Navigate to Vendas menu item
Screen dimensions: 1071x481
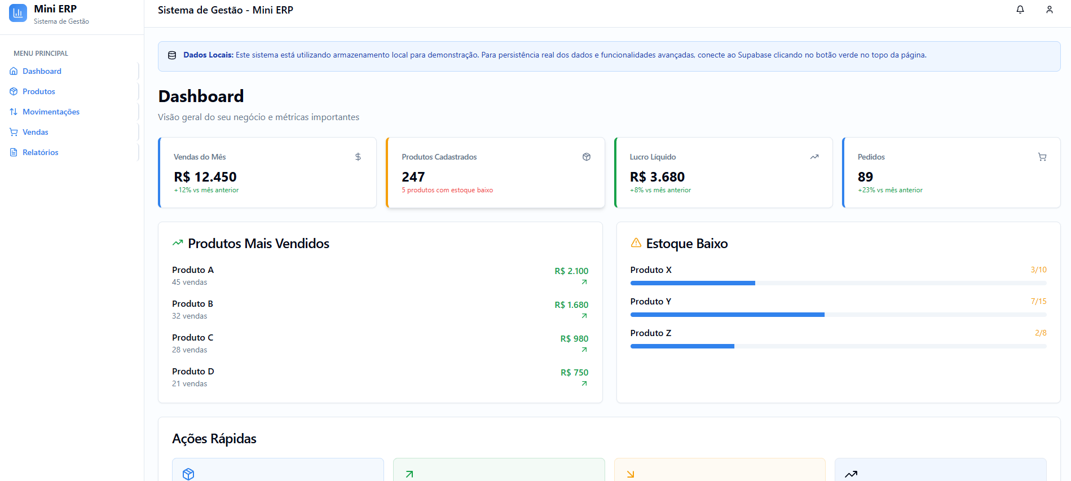click(x=71, y=132)
